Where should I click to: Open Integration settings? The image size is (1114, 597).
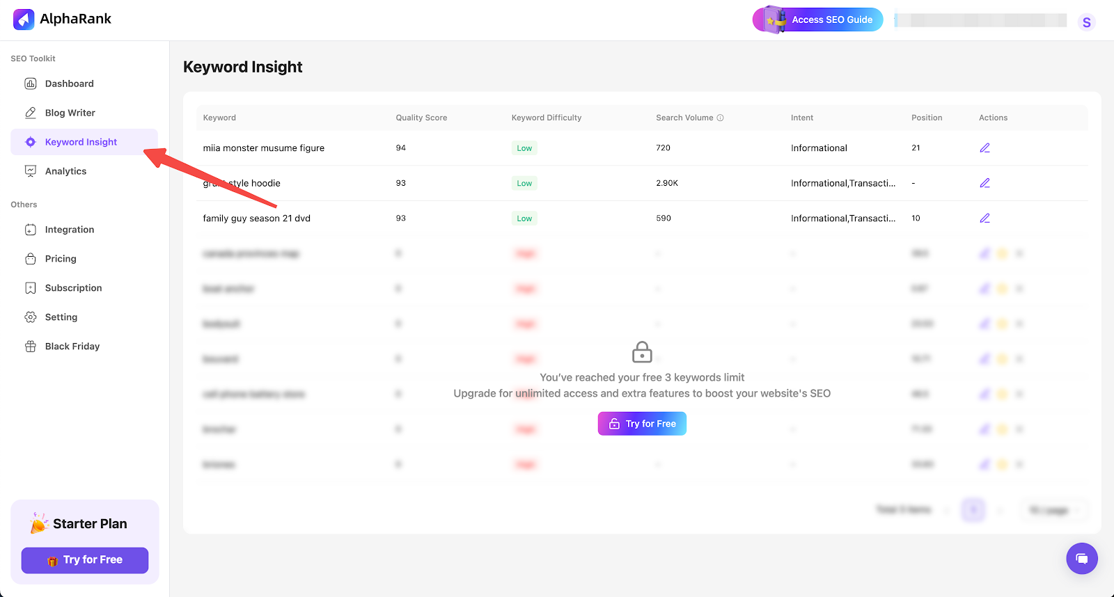(x=84, y=230)
